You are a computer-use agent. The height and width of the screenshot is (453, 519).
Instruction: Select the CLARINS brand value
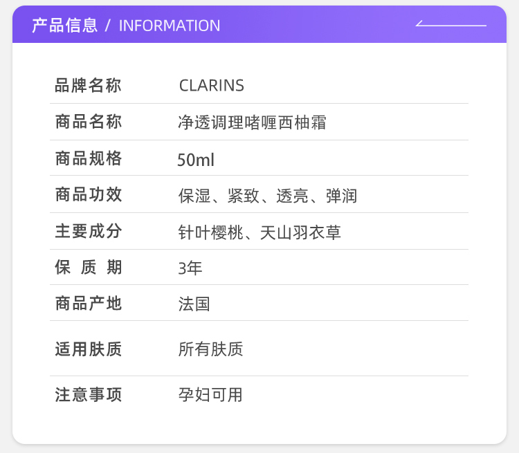click(212, 85)
